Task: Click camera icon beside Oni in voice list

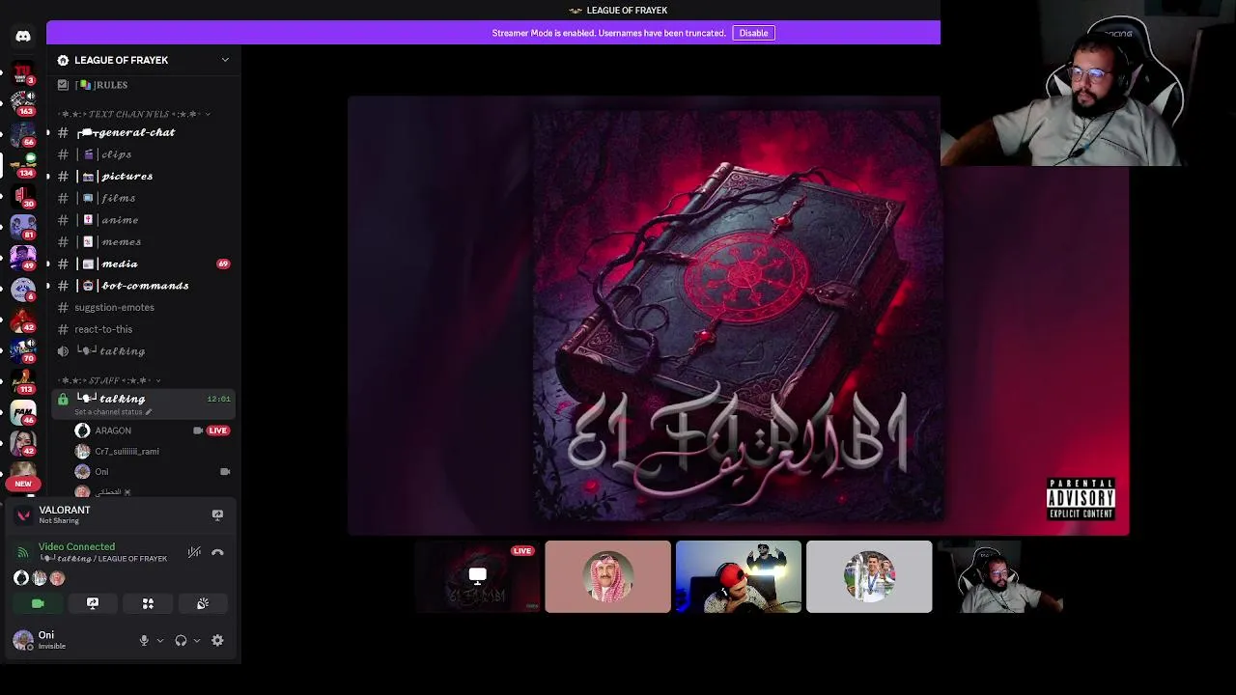Action: pyautogui.click(x=225, y=472)
